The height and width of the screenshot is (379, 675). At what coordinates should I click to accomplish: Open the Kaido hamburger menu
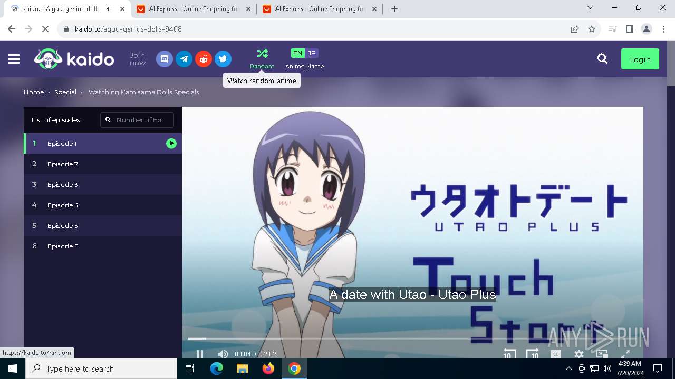[14, 59]
